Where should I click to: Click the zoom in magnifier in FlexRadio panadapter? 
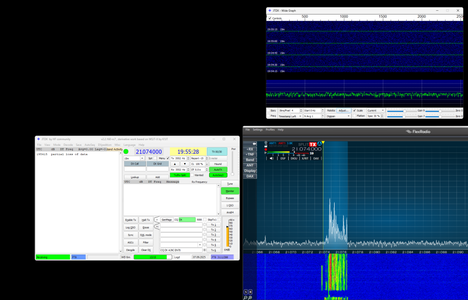tap(250, 297)
